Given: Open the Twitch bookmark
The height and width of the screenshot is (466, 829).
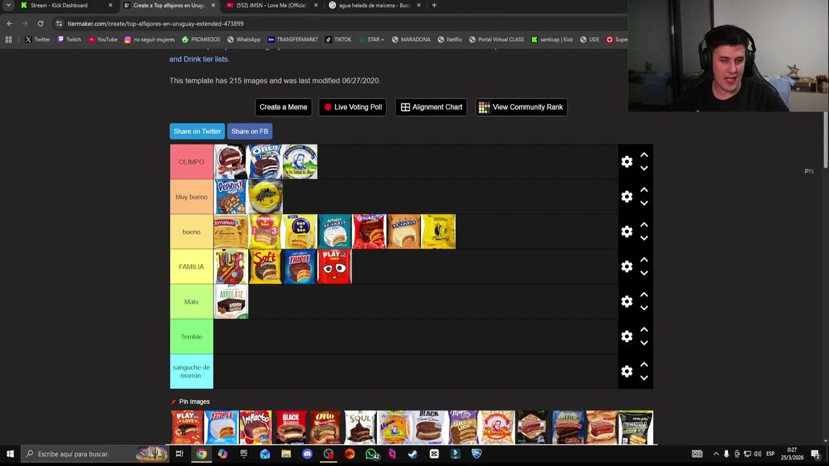Looking at the screenshot, I should (69, 39).
